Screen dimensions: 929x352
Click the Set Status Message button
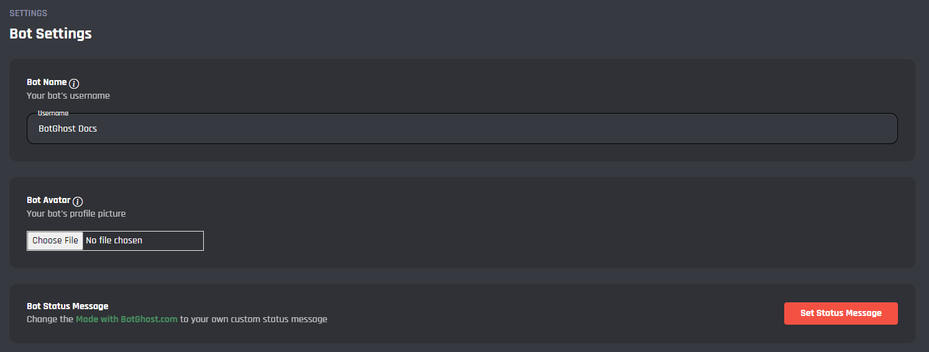coord(841,314)
